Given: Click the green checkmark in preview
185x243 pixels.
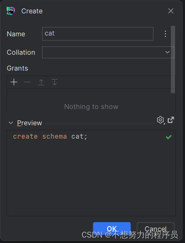Looking at the screenshot, I should 169,137.
